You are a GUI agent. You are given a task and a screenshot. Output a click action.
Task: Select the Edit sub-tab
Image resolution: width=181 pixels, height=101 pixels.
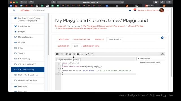pyautogui.click(x=76, y=46)
